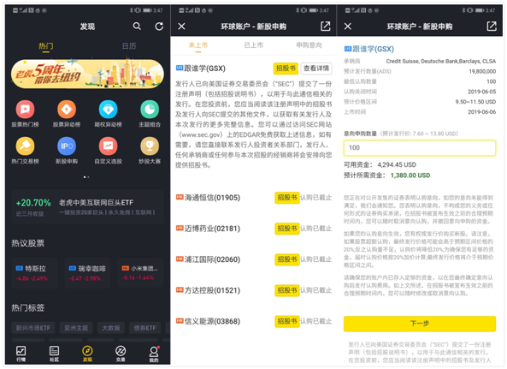Open the IPO 新股申购 icon
Image resolution: width=507 pixels, height=369 pixels.
click(67, 146)
